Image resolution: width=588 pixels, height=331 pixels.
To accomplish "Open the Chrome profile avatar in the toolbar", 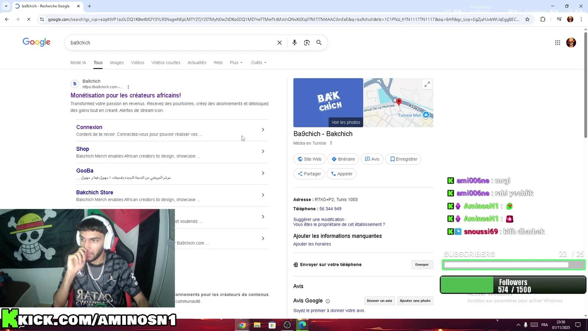I will click(570, 19).
